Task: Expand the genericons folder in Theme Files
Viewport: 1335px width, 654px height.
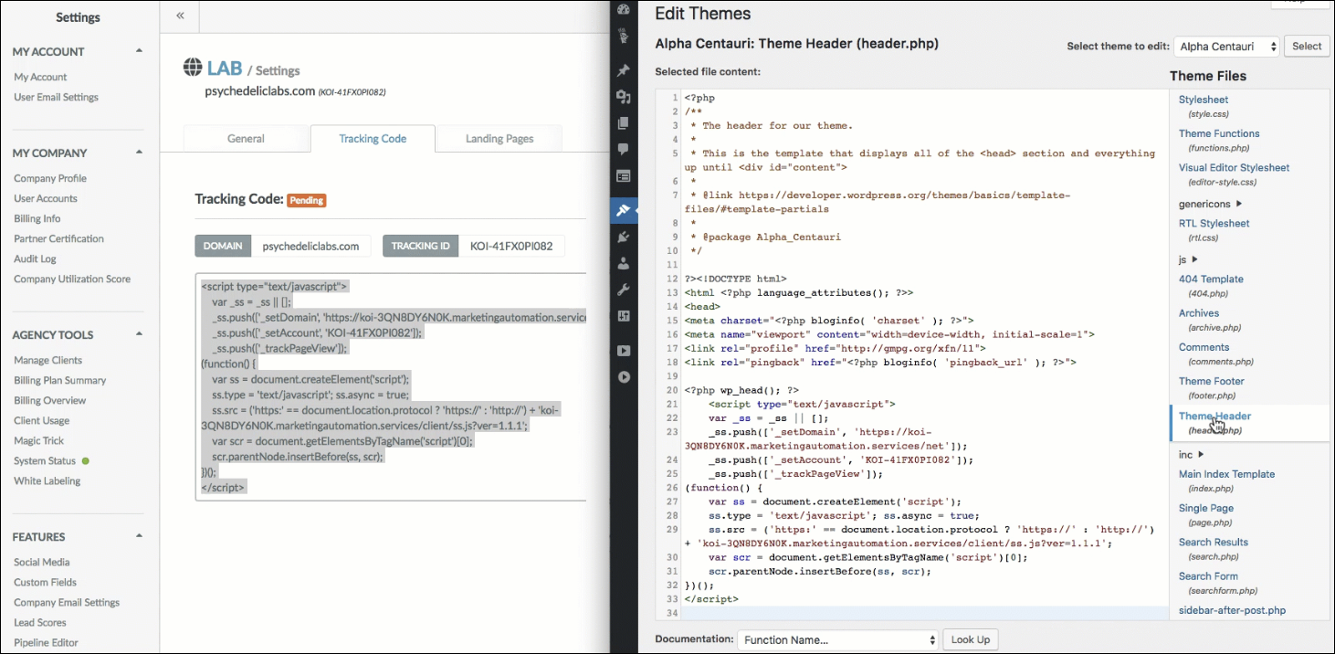Action: tap(1239, 204)
